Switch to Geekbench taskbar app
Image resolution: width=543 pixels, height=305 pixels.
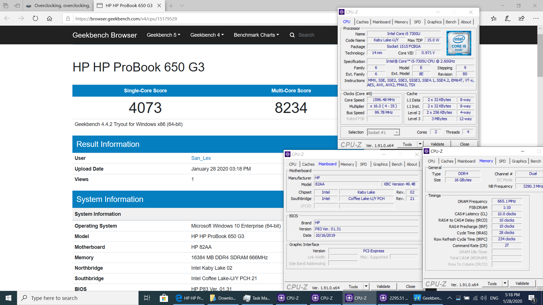428,298
